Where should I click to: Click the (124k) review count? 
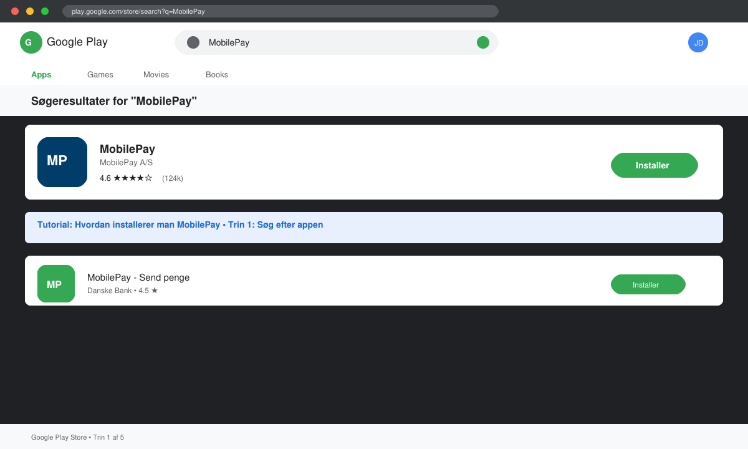pyautogui.click(x=173, y=178)
